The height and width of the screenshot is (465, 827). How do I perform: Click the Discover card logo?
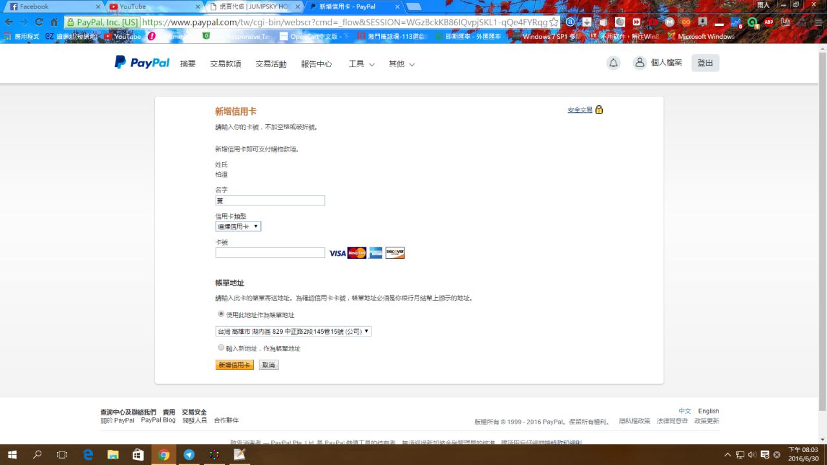click(395, 253)
